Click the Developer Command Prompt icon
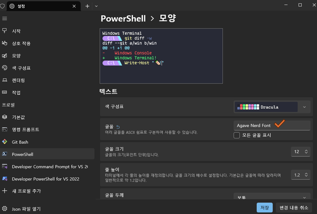317x214 pixels. 4,166
